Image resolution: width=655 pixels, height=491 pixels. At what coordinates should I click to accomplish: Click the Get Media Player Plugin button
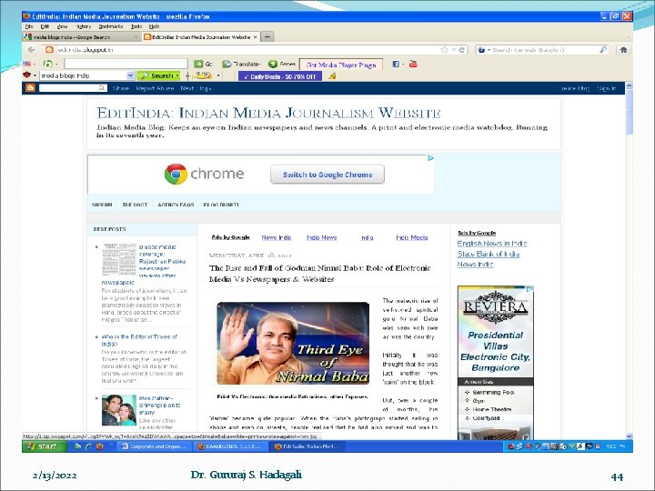pos(341,65)
